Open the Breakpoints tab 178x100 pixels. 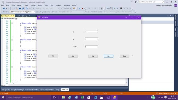tap(5, 90)
